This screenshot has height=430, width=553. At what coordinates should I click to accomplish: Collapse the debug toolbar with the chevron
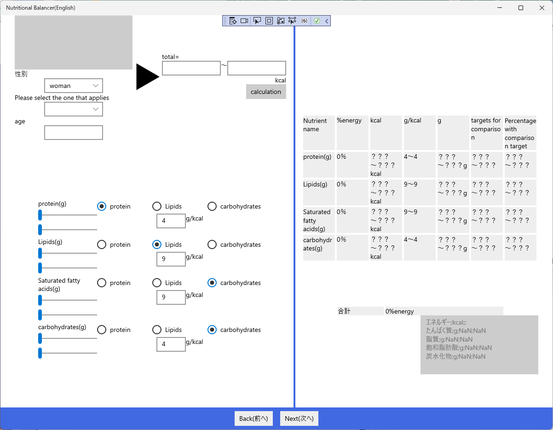[x=327, y=21]
